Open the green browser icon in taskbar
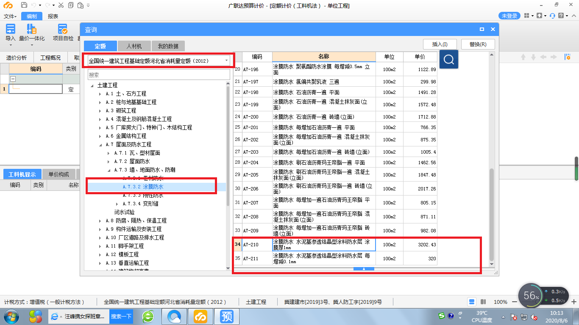 pos(148,316)
